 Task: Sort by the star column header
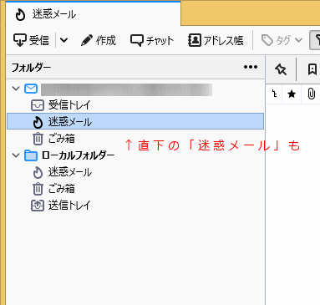292,94
